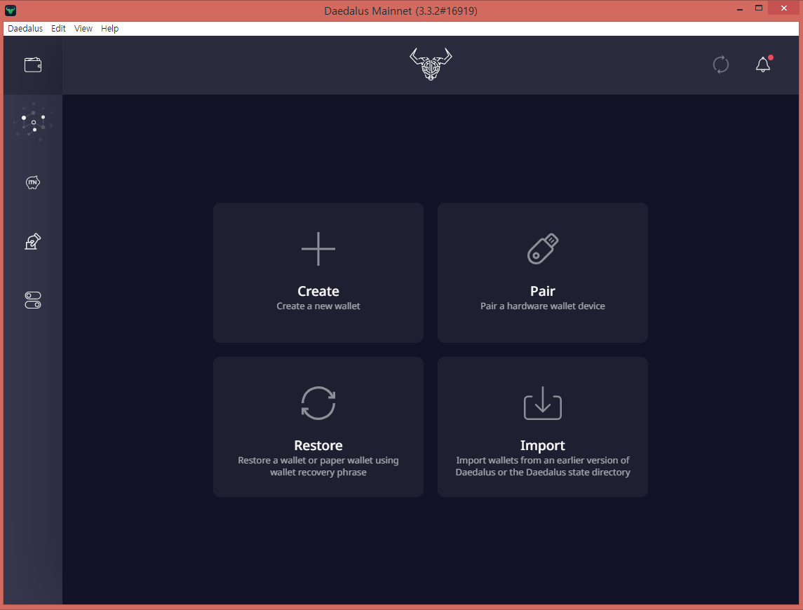The width and height of the screenshot is (803, 610).
Task: Select the Restore title on its card
Action: click(x=318, y=445)
